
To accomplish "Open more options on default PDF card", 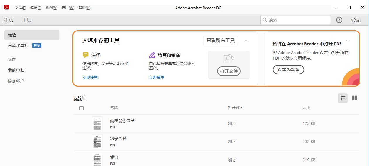I will (348, 41).
